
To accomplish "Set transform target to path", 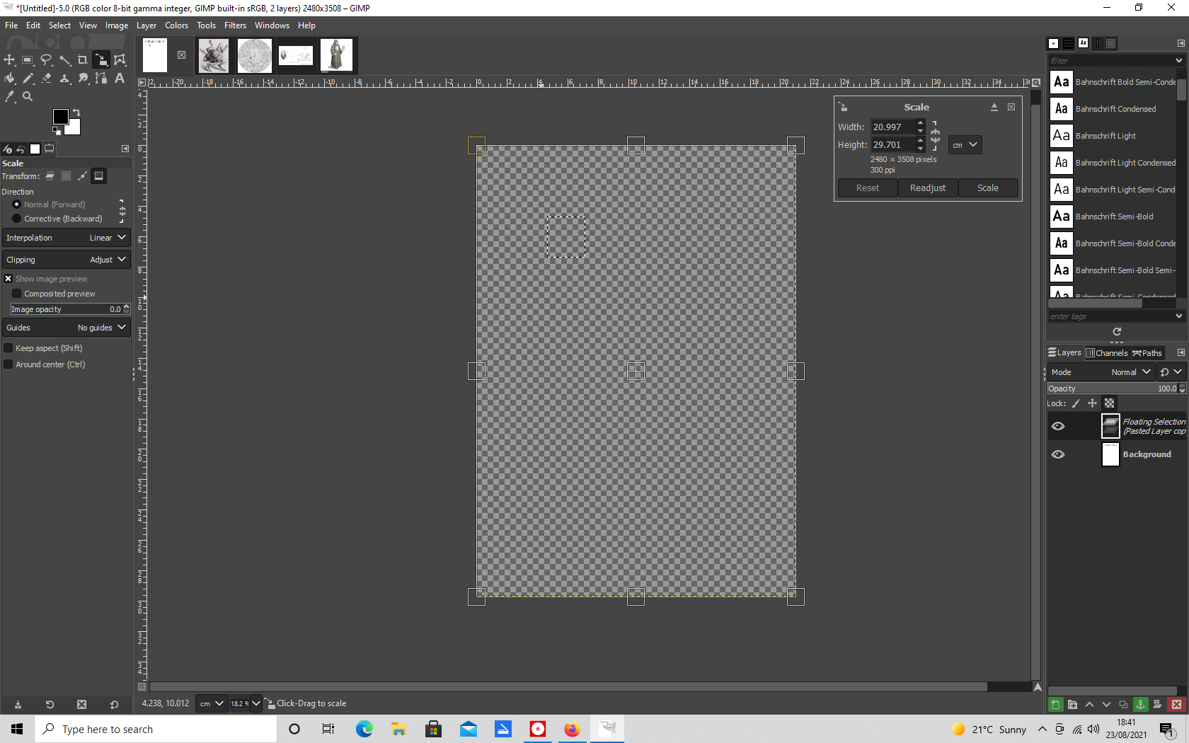I will click(82, 176).
